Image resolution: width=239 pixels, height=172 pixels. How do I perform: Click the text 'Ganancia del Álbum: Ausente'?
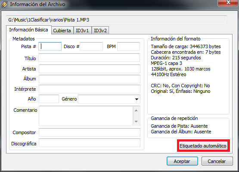tap(181, 132)
